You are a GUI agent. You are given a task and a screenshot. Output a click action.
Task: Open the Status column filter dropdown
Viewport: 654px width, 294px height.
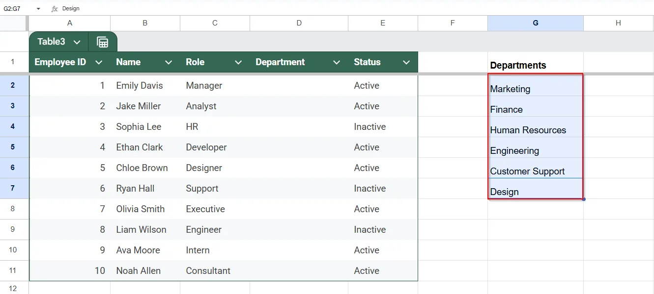(406, 62)
